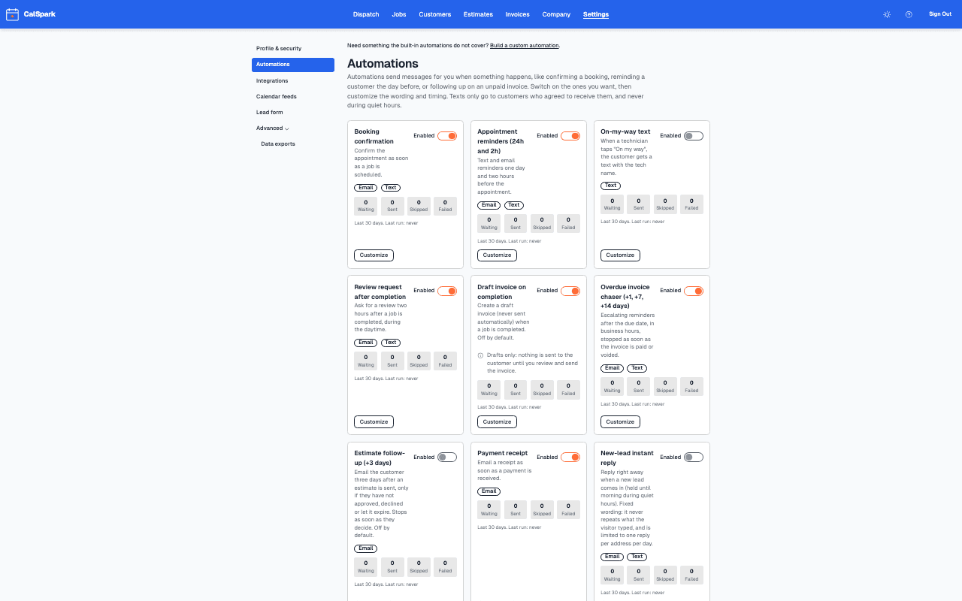Screen dimensions: 962x601
Task: Open help via the question mark icon
Action: click(x=909, y=14)
